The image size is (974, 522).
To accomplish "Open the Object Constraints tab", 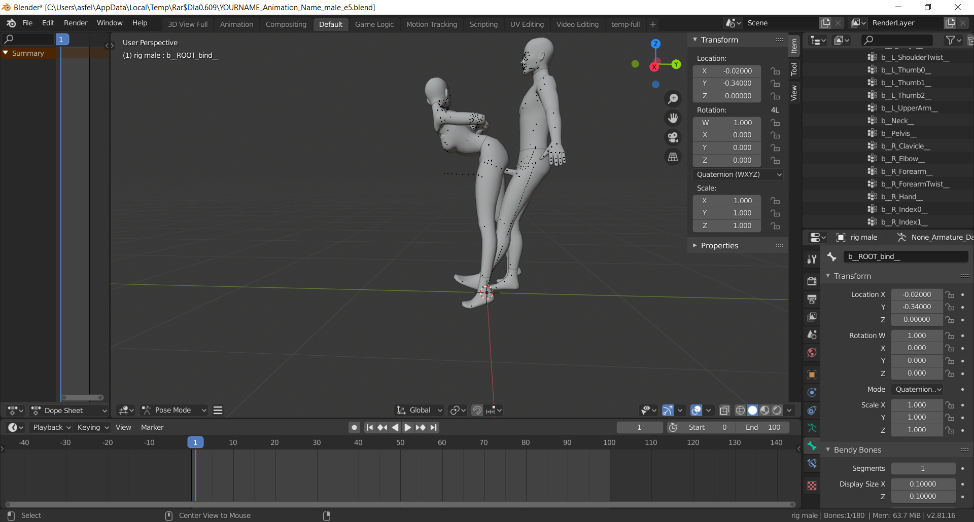I will point(812,410).
